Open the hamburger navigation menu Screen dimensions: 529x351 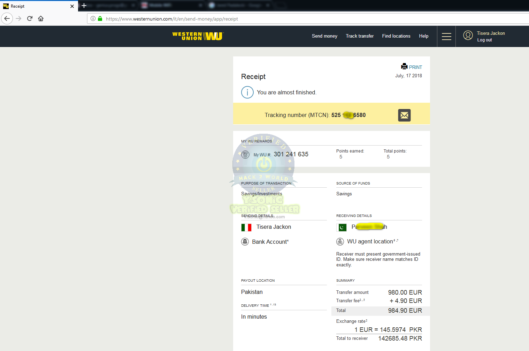[446, 36]
